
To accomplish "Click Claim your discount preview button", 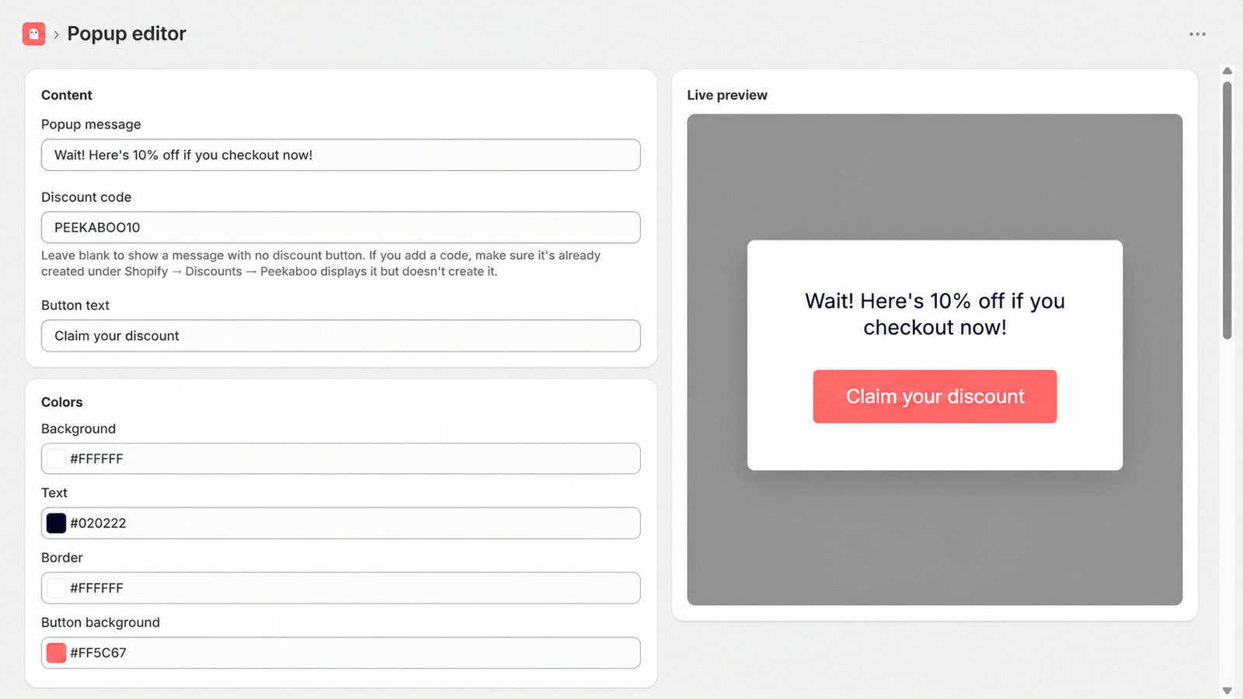I will [935, 396].
